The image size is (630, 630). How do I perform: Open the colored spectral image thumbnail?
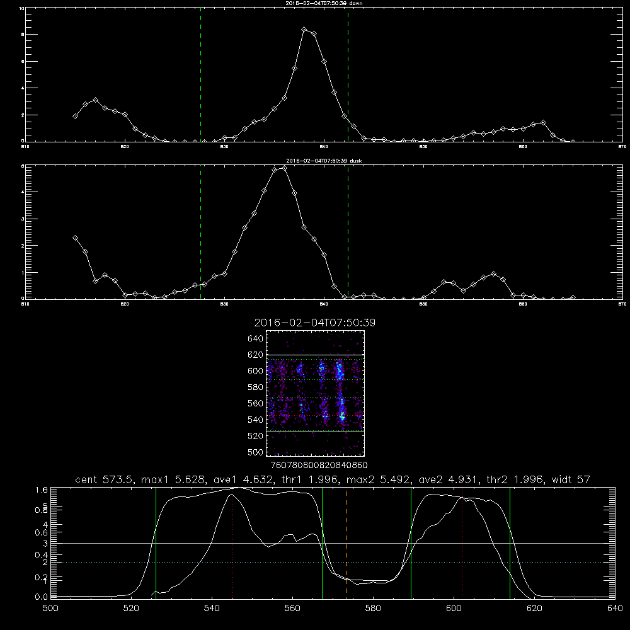[315, 393]
